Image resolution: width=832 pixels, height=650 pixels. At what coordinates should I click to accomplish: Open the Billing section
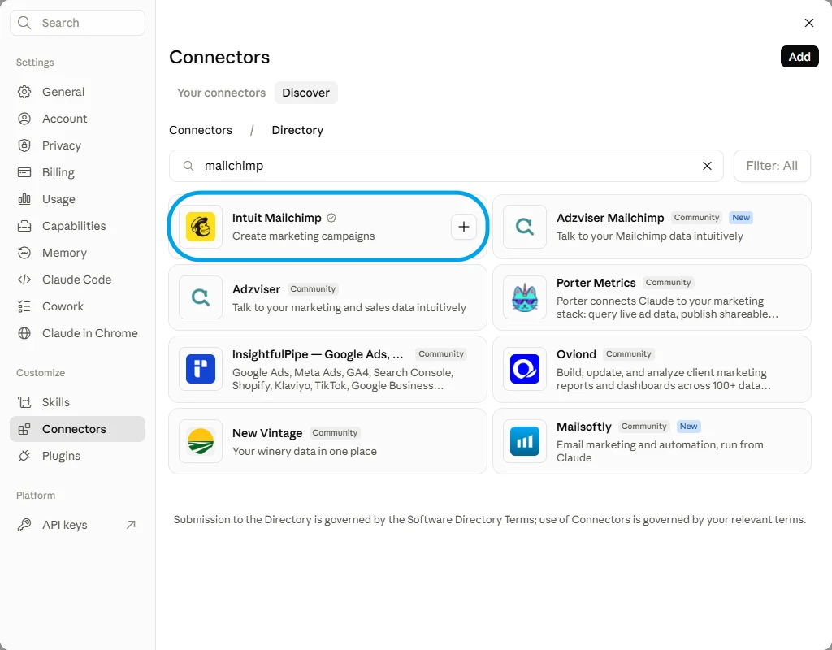coord(77,172)
